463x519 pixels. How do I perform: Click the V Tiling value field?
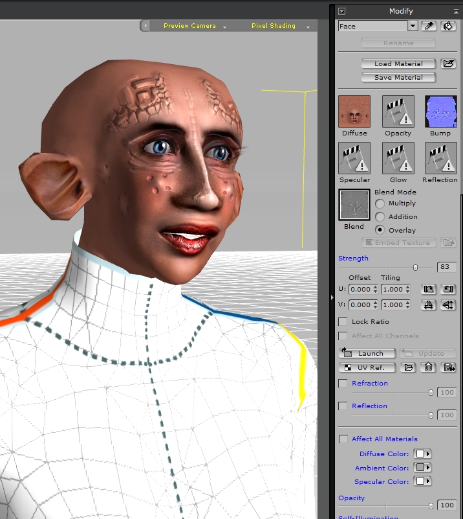coord(393,305)
